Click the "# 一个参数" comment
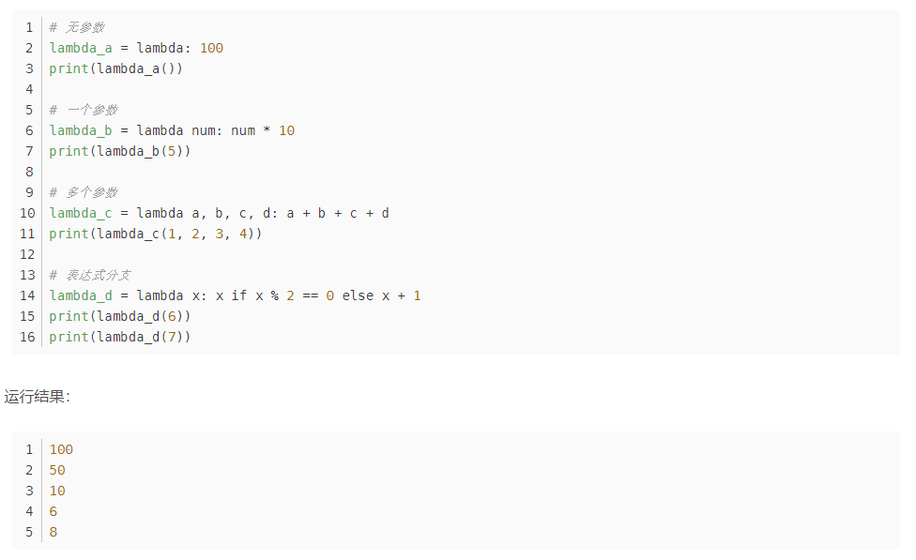The height and width of the screenshot is (560, 916). tap(84, 110)
